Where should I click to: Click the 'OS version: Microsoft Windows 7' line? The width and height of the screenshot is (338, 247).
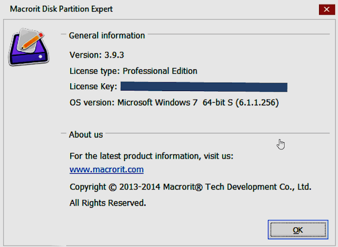tap(174, 103)
